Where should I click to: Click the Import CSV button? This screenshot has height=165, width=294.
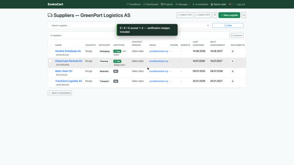pyautogui.click(x=185, y=15)
